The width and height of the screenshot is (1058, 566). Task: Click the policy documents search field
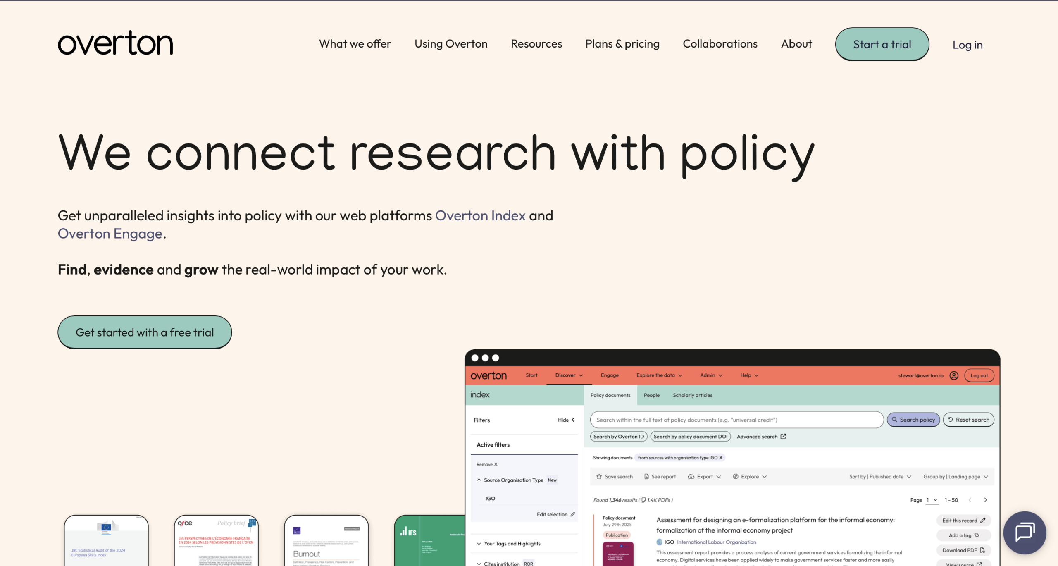tap(736, 420)
